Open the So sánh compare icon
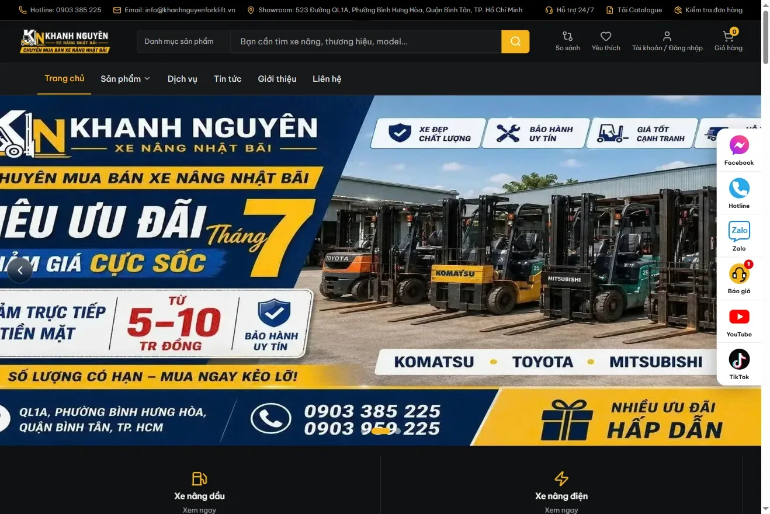 tap(567, 36)
